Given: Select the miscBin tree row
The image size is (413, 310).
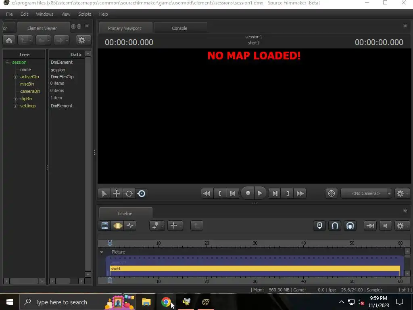Looking at the screenshot, I should click(x=27, y=84).
